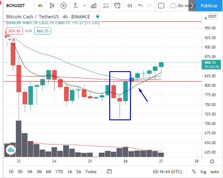Image resolution: width=223 pixels, height=178 pixels.
Task: Open the candlestick chart style selector
Action: click(52, 5)
